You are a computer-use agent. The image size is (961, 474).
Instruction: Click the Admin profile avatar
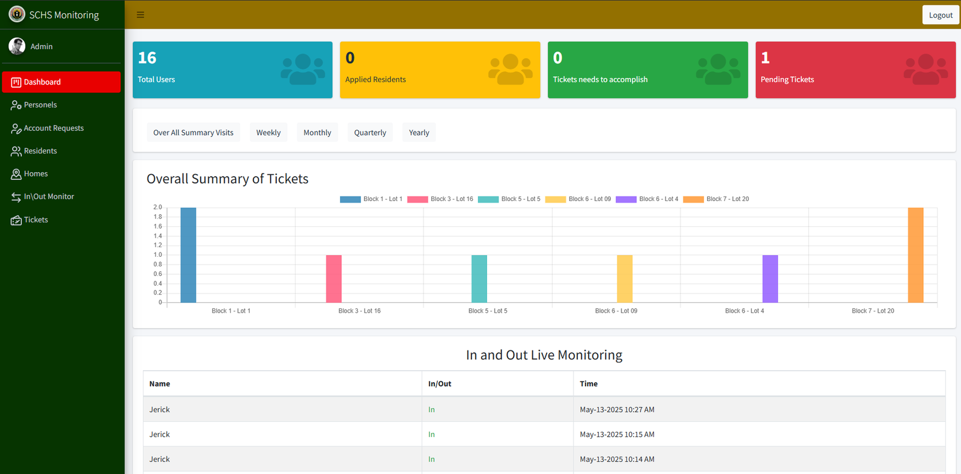click(x=17, y=46)
